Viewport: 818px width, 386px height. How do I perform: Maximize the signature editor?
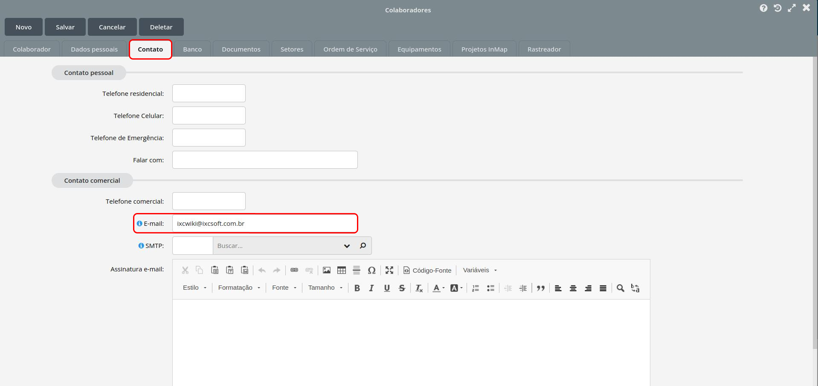tap(389, 270)
